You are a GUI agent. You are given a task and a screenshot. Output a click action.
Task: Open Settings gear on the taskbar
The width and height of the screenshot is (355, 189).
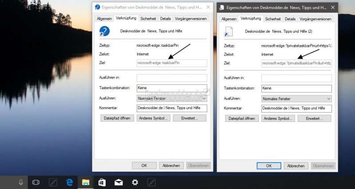coord(135,182)
